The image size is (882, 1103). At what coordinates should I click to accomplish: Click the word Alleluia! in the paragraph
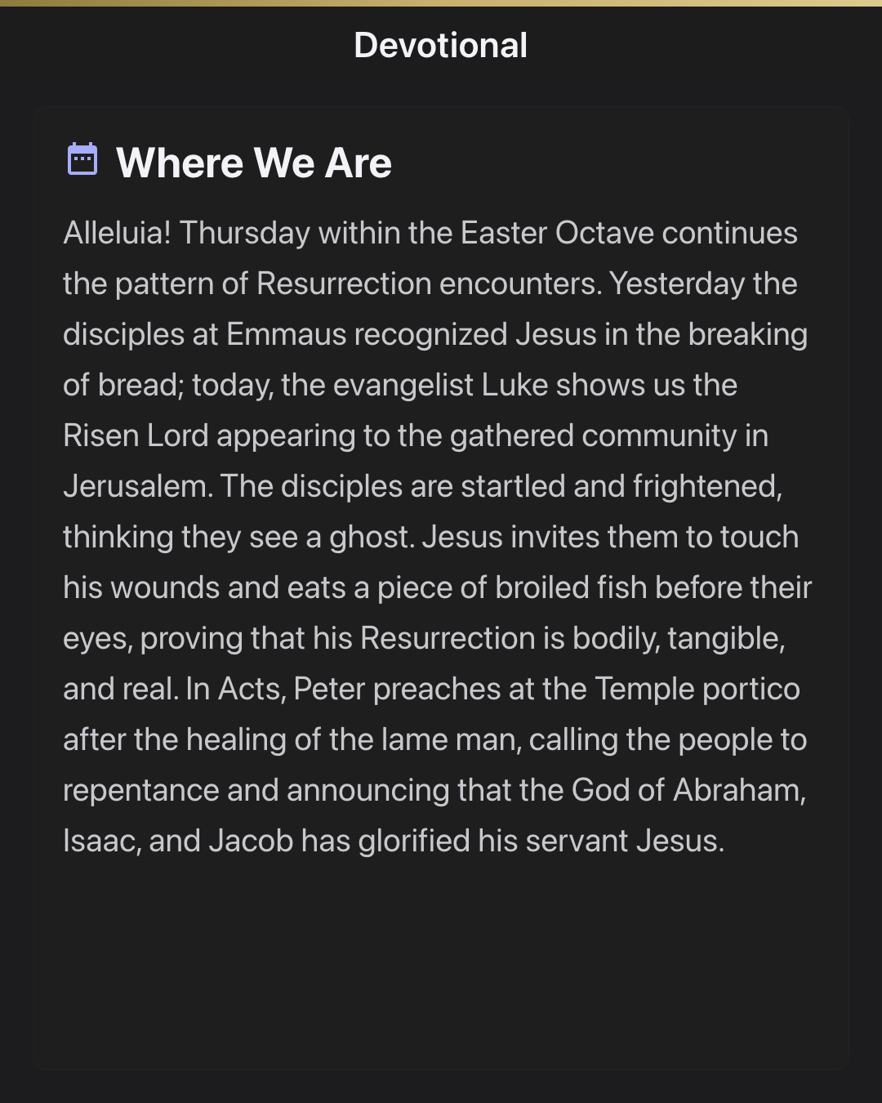[117, 233]
